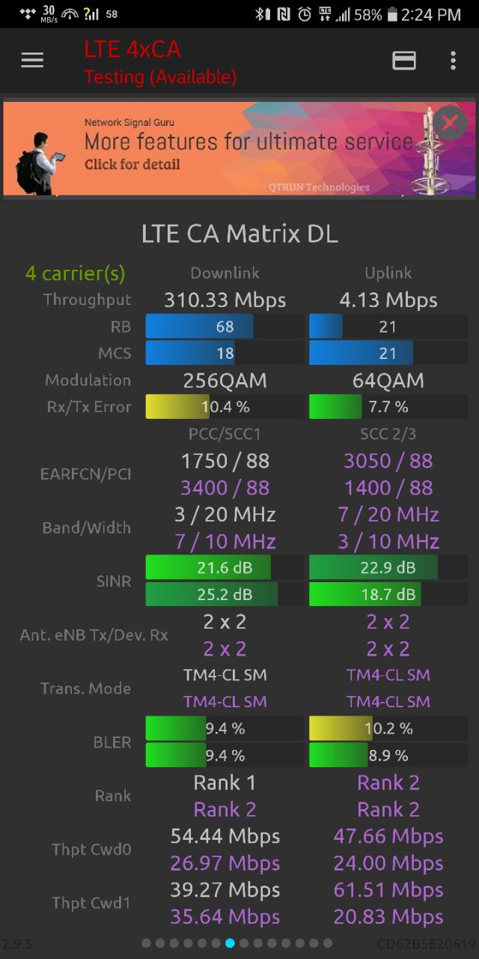The width and height of the screenshot is (479, 959).
Task: Open the hamburger navigation menu
Action: coord(32,61)
